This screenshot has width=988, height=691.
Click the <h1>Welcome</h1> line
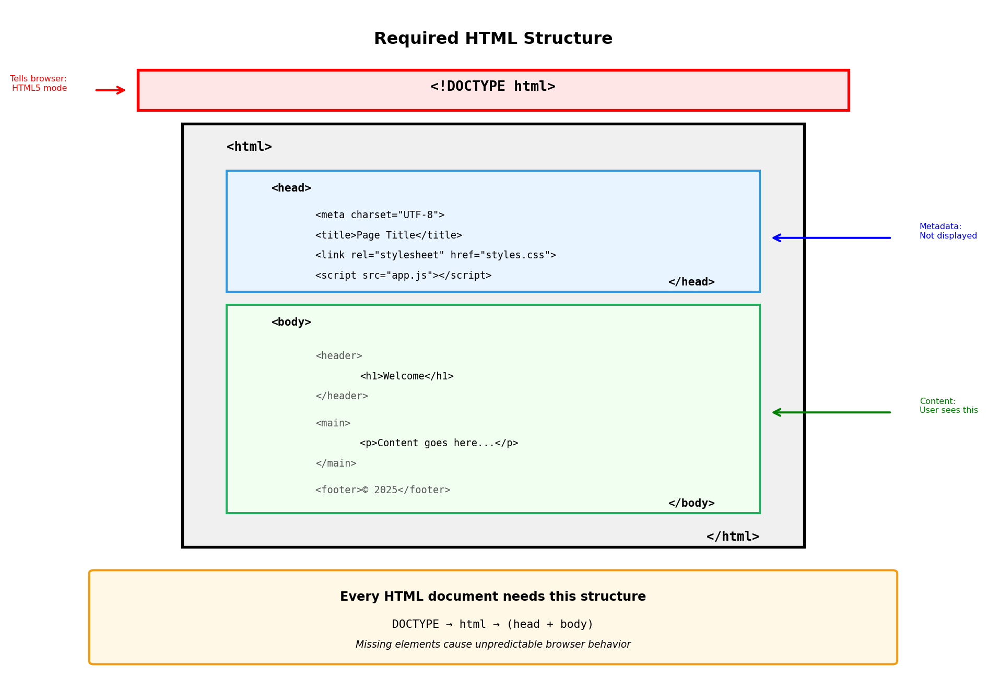click(x=406, y=376)
